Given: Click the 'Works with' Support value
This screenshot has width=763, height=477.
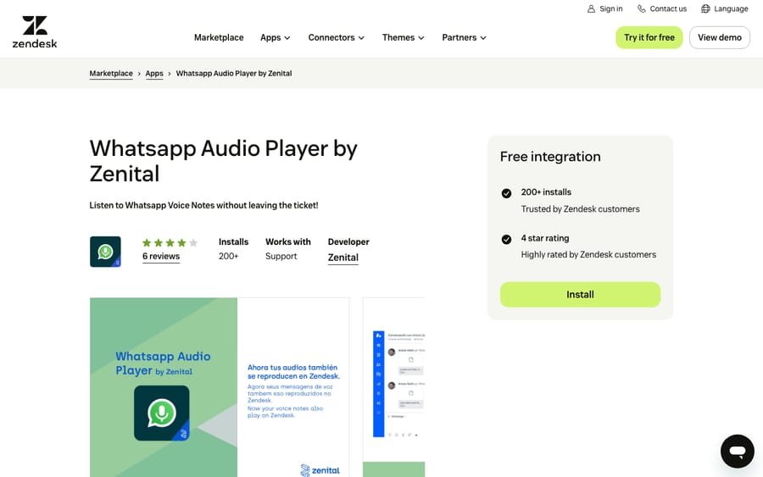Looking at the screenshot, I should [x=281, y=256].
